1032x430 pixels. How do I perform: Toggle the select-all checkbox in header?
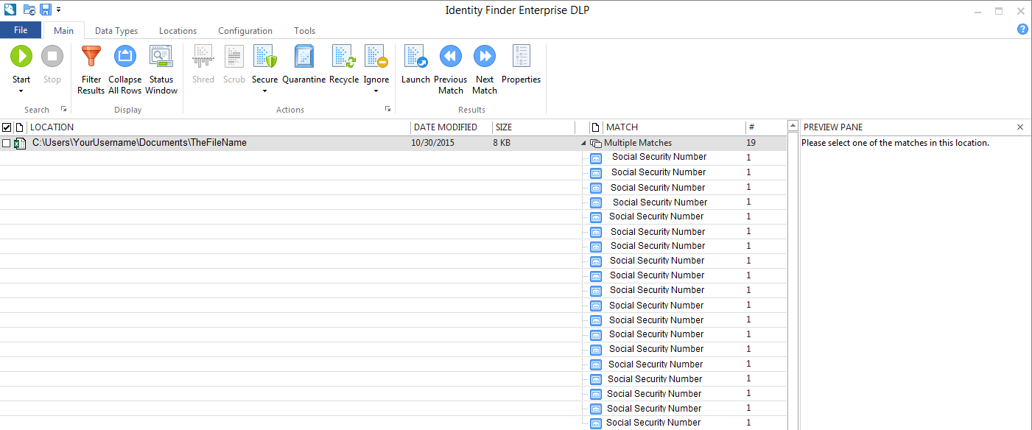click(7, 127)
